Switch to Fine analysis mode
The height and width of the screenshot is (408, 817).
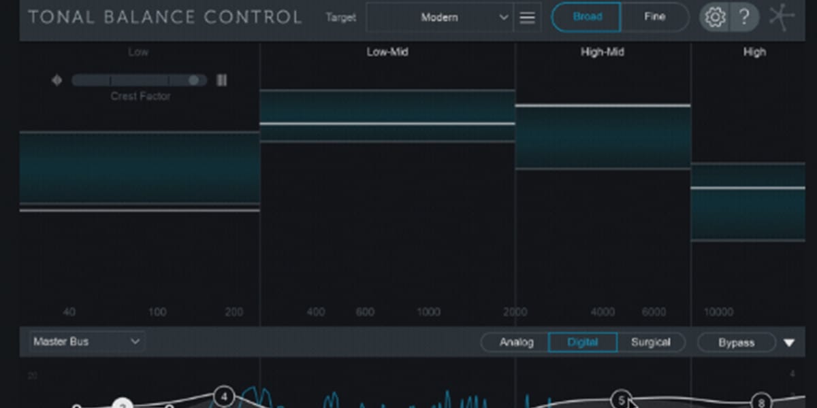tap(654, 17)
